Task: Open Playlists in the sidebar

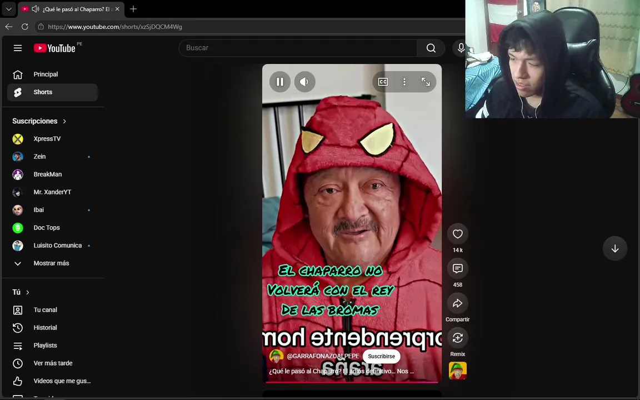Action: (x=52, y=346)
